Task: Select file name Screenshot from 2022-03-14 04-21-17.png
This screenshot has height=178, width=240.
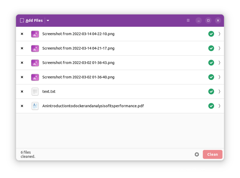Action: 78,48
